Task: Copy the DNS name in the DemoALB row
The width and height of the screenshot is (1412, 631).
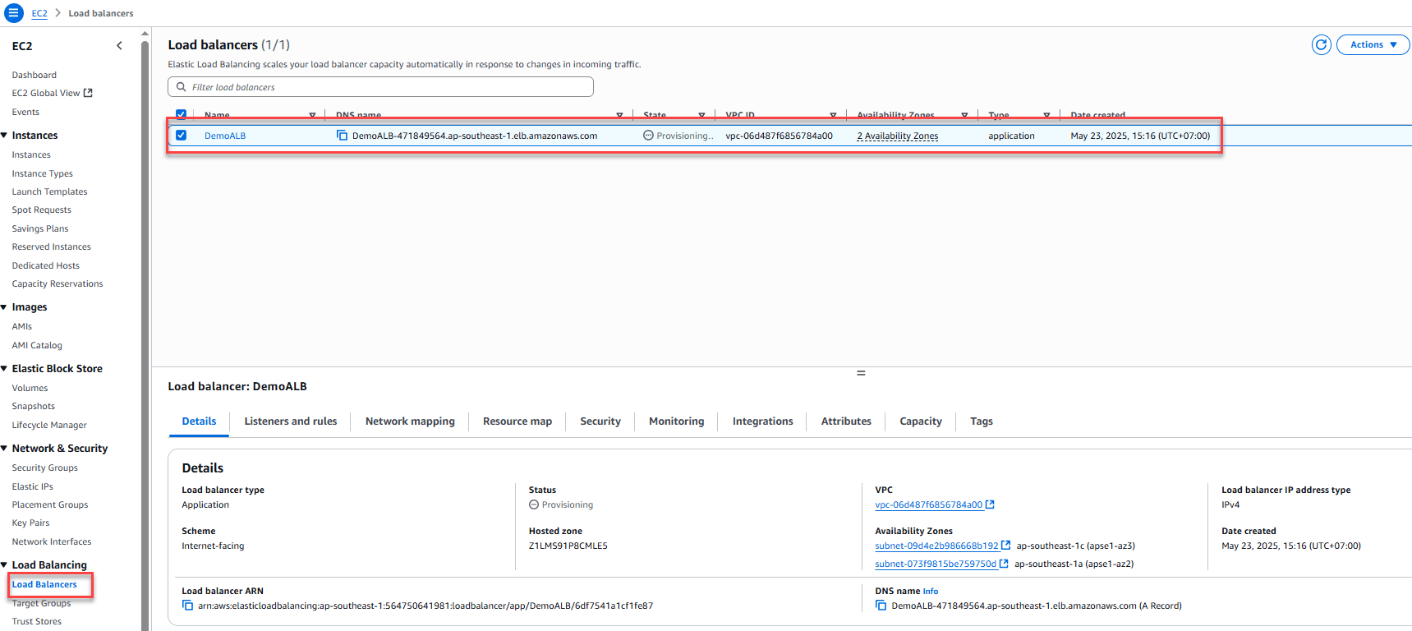Action: 342,136
